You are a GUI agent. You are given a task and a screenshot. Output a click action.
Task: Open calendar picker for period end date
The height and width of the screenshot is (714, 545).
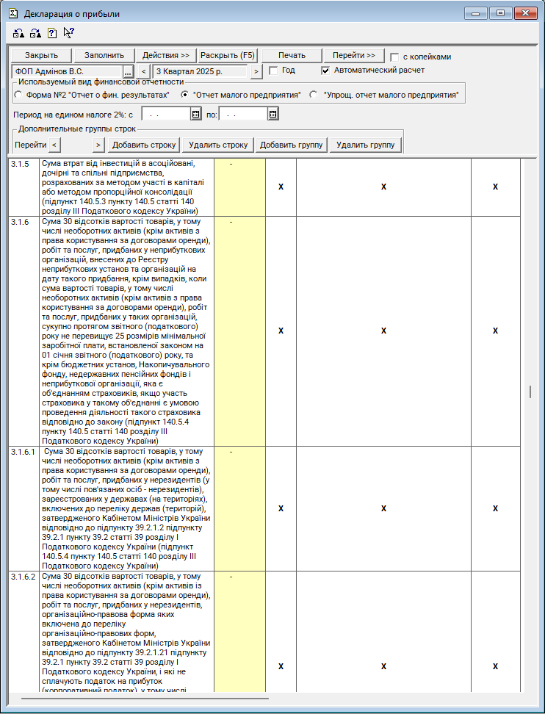[x=272, y=114]
